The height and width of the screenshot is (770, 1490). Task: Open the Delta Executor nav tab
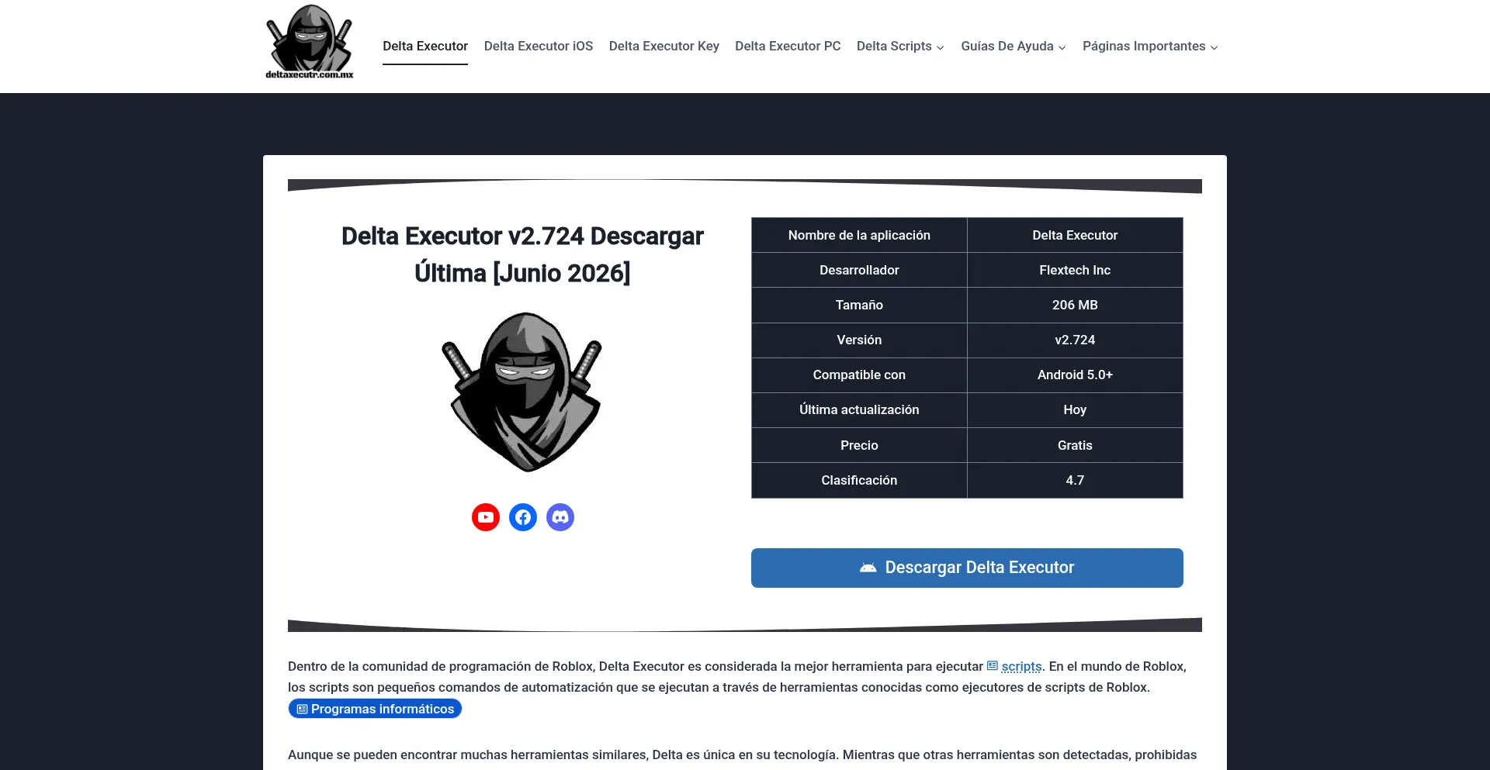[425, 47]
